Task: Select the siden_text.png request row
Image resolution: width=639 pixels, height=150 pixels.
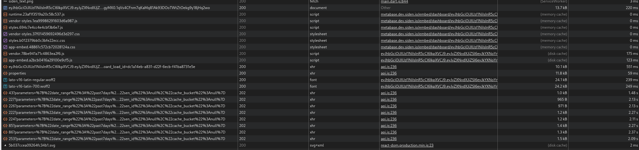Action: pyautogui.click(x=319, y=2)
